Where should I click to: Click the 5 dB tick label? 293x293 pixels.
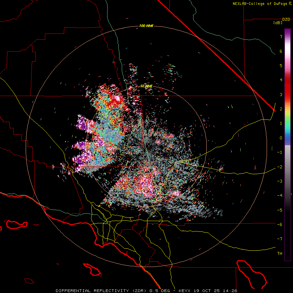(281, 65)
